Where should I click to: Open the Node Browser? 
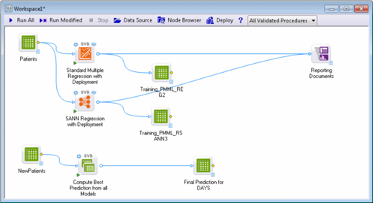[179, 20]
